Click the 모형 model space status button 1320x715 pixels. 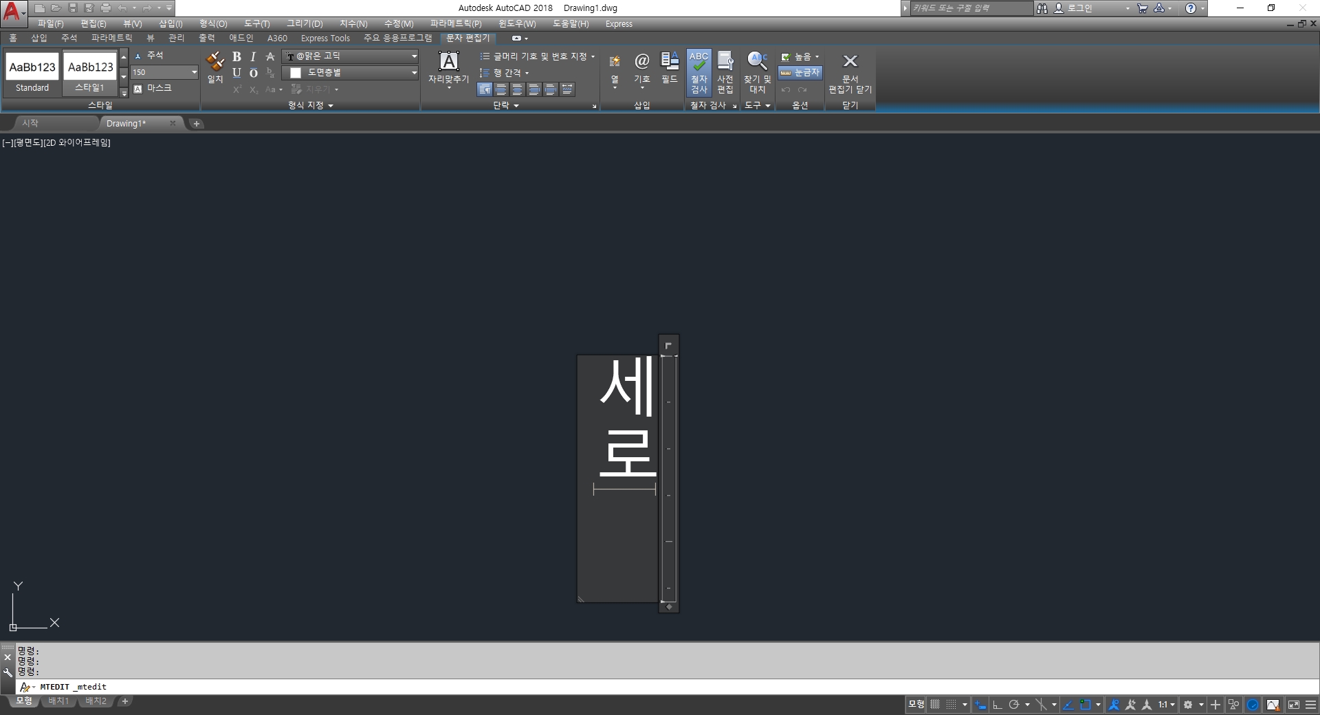coord(916,705)
